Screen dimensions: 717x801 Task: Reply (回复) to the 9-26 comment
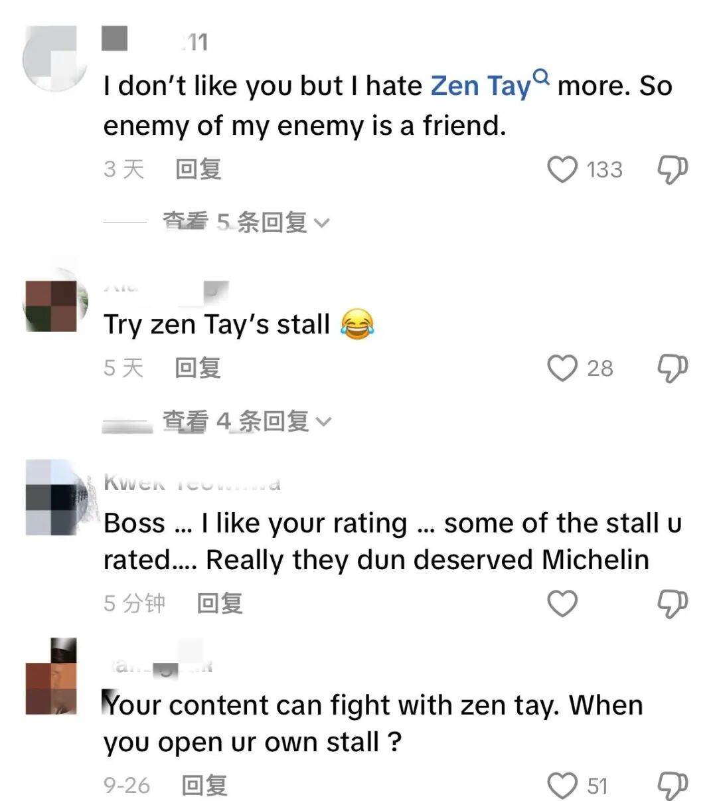204,786
